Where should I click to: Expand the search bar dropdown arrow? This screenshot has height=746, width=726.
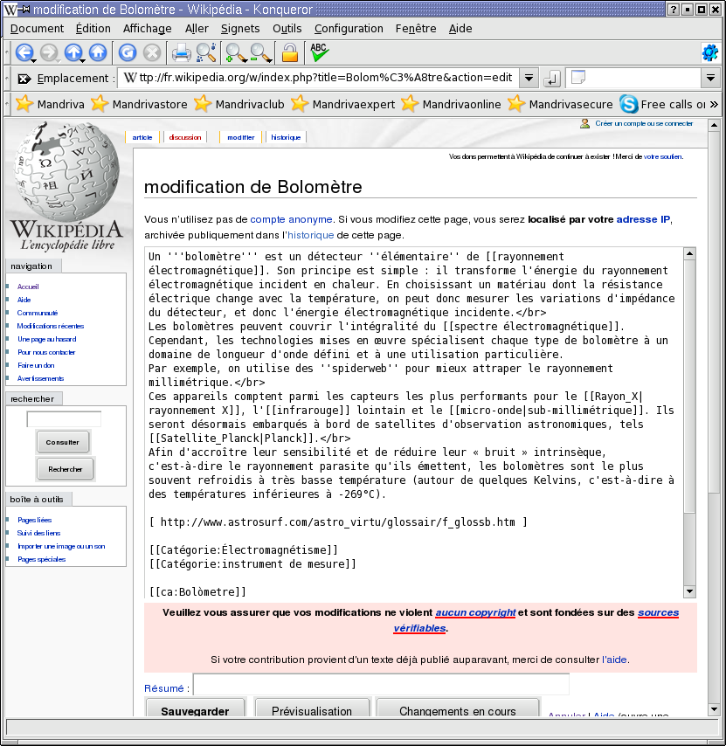tap(709, 78)
